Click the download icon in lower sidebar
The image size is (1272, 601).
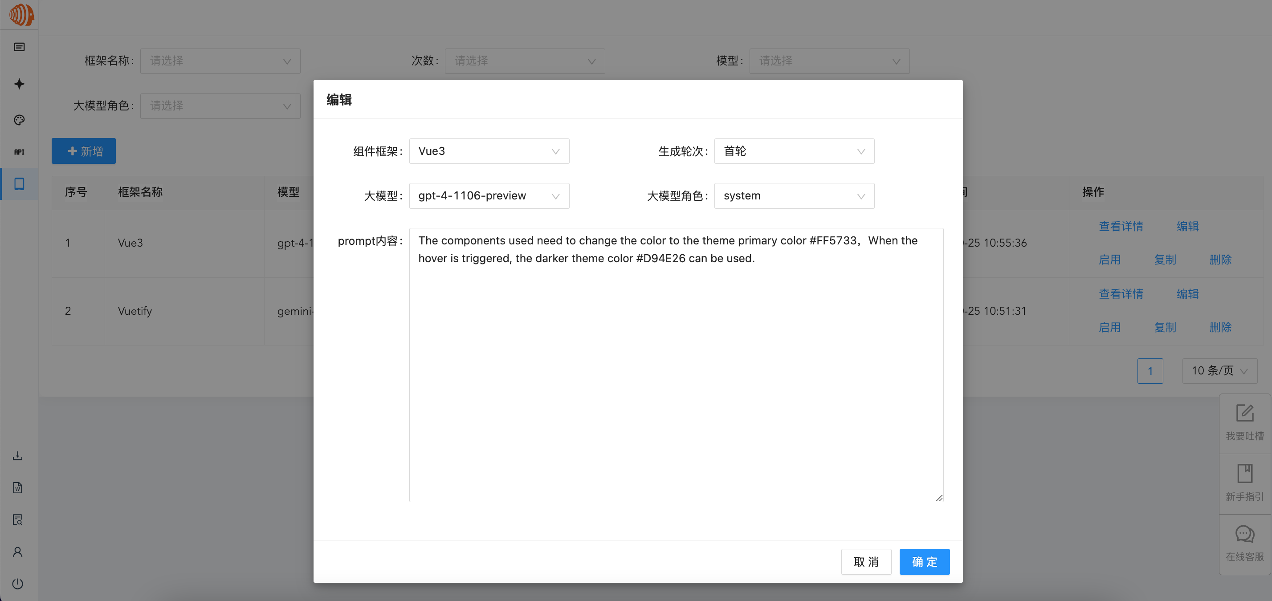point(18,455)
